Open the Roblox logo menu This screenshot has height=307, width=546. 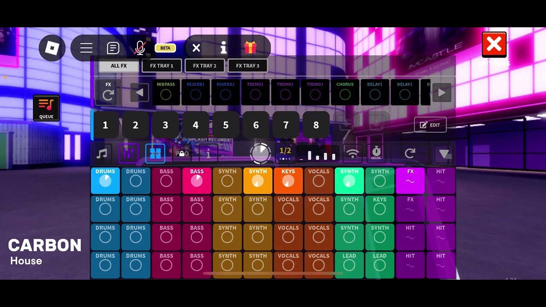point(52,48)
